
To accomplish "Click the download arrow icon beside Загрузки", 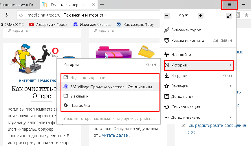I will tap(167, 75).
